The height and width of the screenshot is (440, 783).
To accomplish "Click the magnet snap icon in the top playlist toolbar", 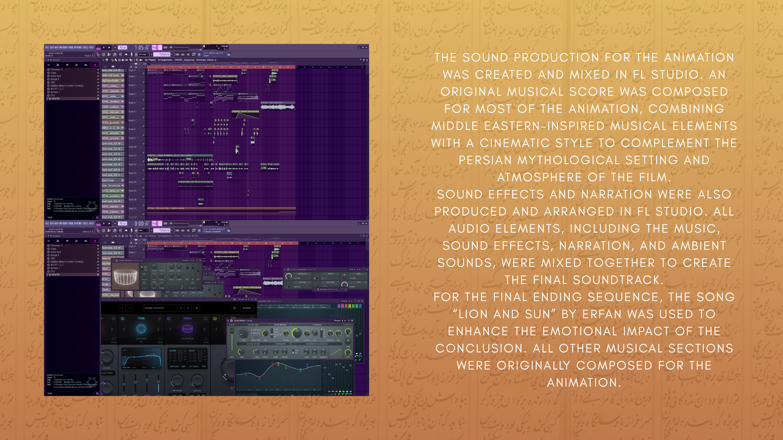I will (107, 60).
